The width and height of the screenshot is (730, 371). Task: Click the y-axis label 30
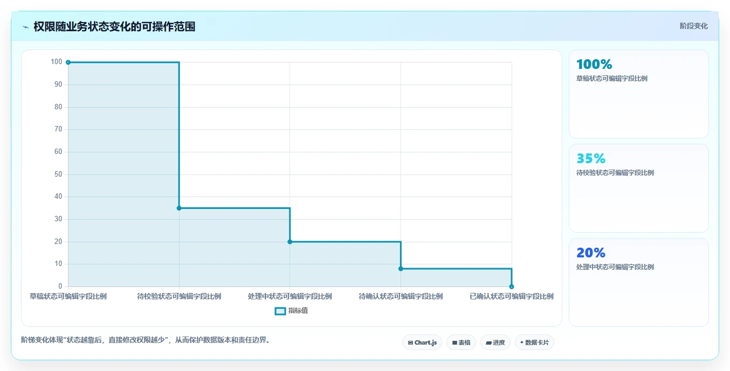(58, 219)
